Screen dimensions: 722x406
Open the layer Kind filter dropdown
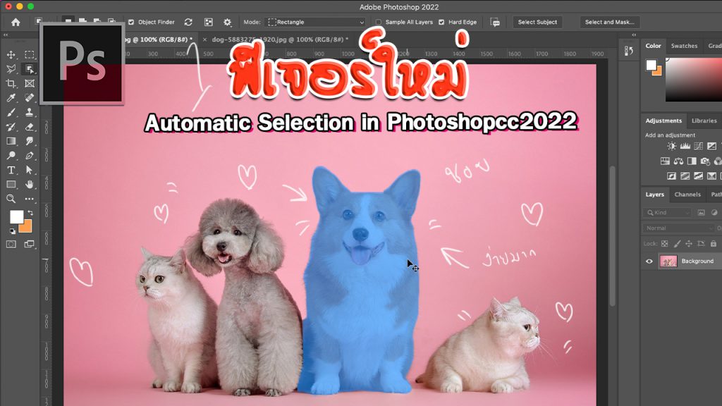[x=667, y=212]
